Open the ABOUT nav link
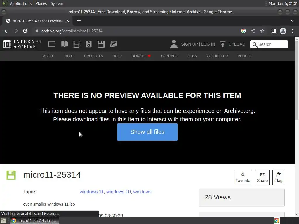 click(49, 56)
